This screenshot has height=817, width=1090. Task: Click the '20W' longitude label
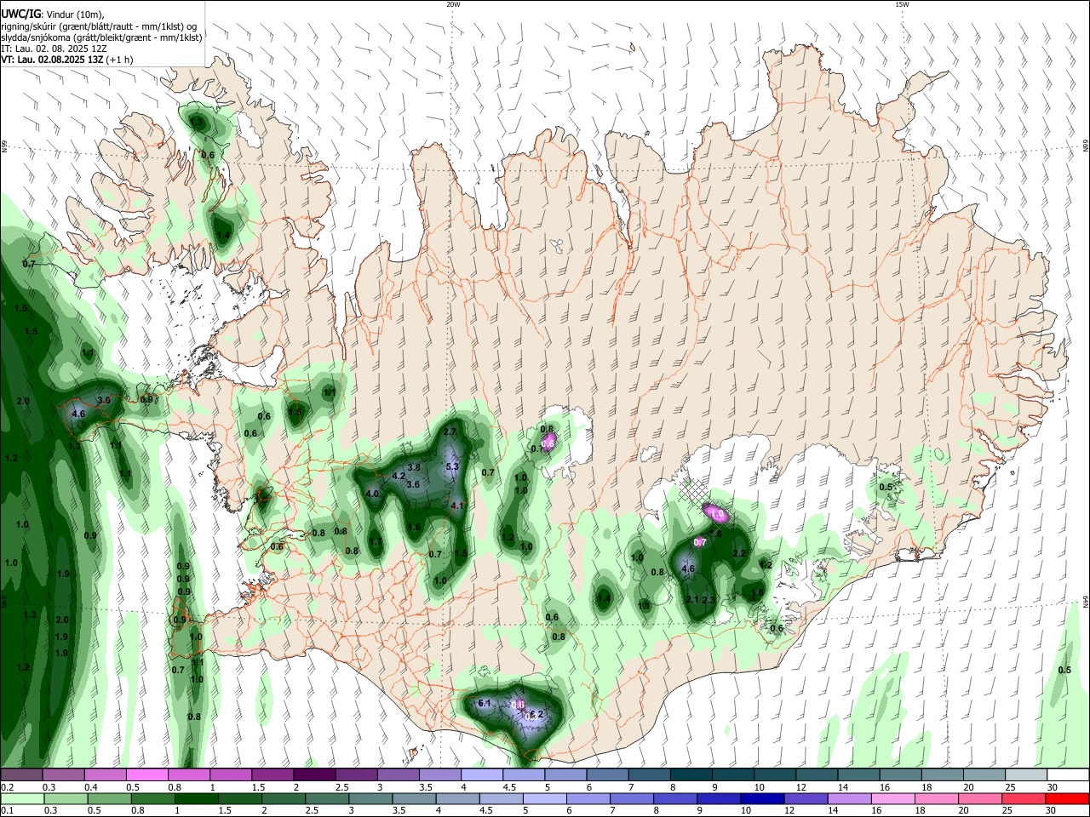453,4
